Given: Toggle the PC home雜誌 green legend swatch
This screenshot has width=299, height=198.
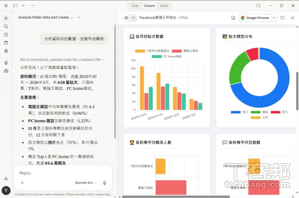Looking at the screenshot, I should click(x=157, y=56).
